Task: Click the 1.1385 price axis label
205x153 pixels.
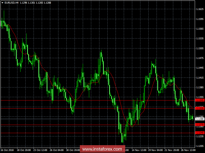Action: [200, 87]
